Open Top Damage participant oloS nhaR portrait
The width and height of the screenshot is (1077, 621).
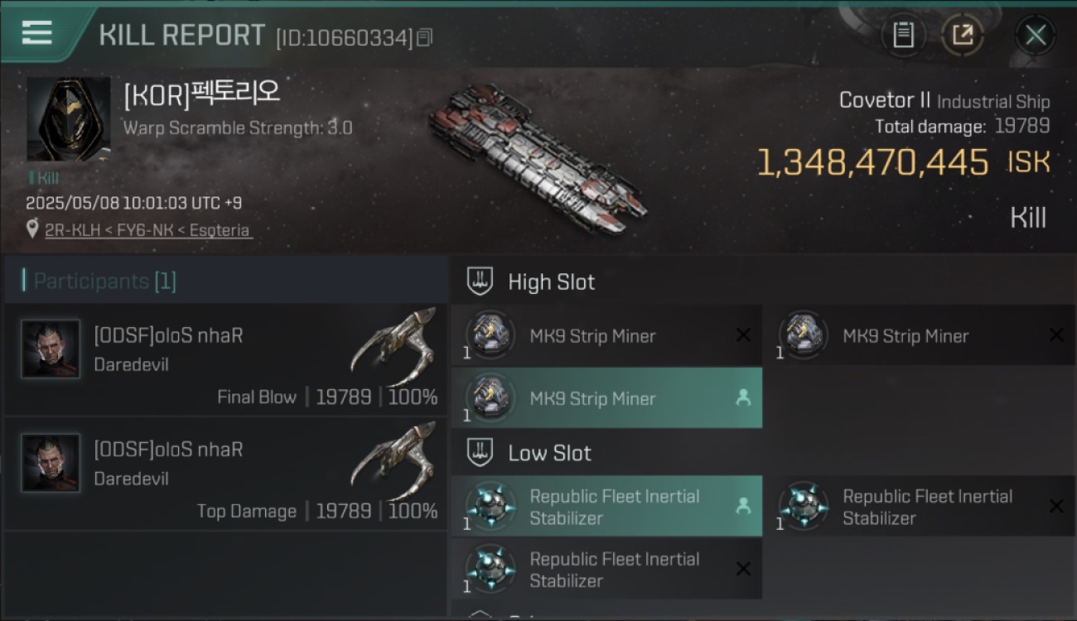coord(51,464)
